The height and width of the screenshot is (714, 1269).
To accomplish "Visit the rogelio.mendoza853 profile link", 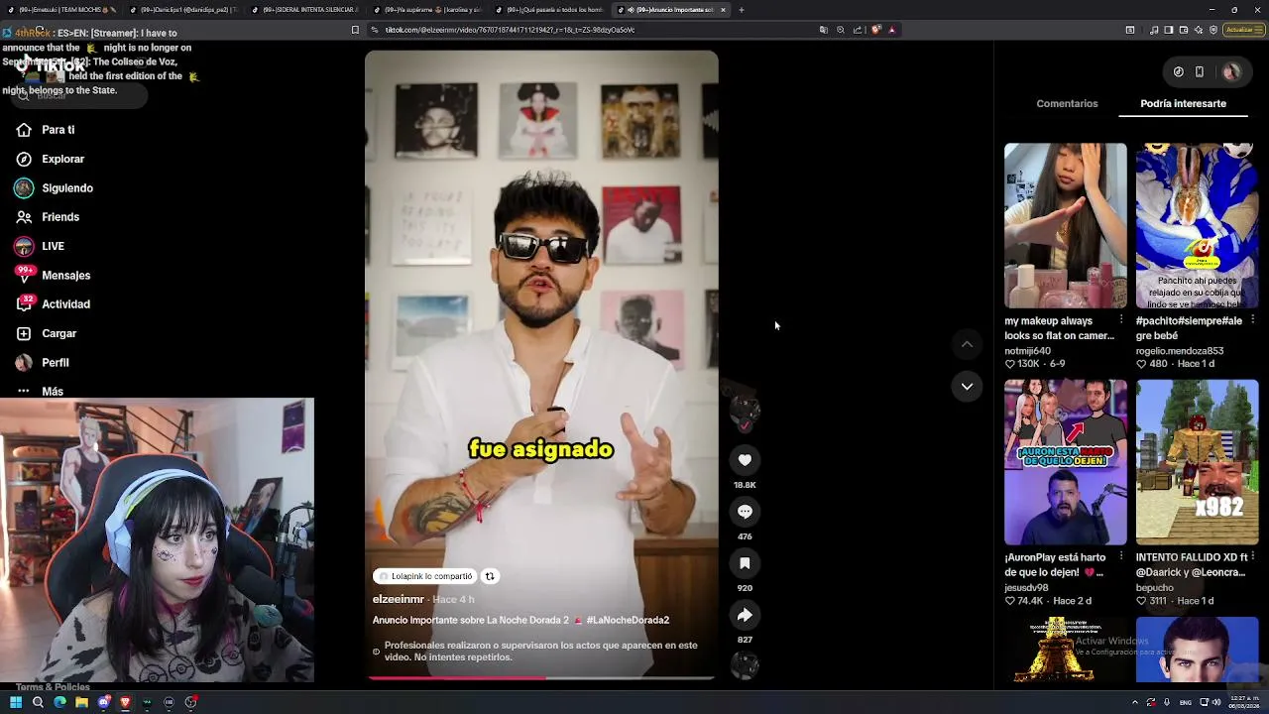I will pos(1180,351).
